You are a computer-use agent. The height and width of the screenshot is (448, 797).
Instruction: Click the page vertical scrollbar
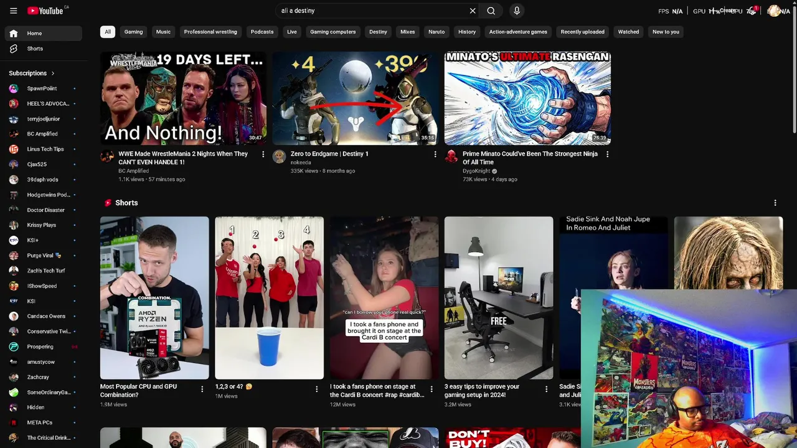(x=794, y=68)
